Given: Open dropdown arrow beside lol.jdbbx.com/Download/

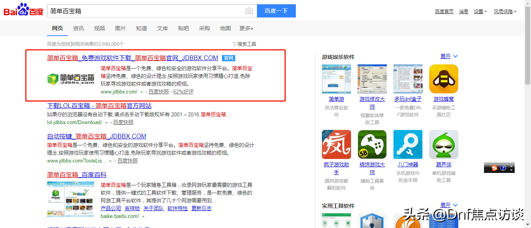Looking at the screenshot, I should pyautogui.click(x=107, y=123).
